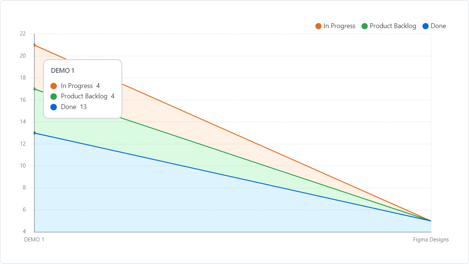Hide the Done series via legend label
469x264 pixels.
[438, 26]
